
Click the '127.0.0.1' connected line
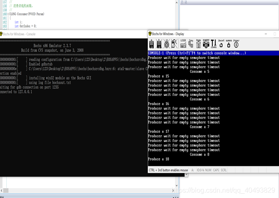pos(16,92)
